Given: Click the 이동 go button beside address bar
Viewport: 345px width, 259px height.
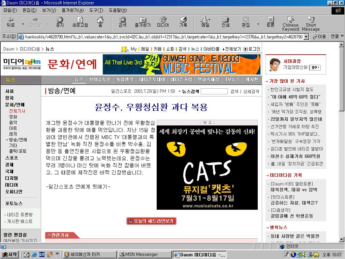Looking at the screenshot, I should click(320, 36).
